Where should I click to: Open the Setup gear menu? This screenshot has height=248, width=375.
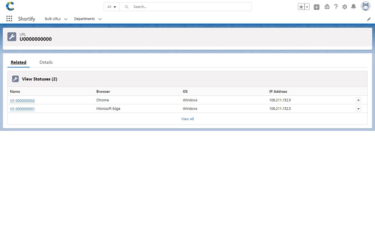coord(344,7)
